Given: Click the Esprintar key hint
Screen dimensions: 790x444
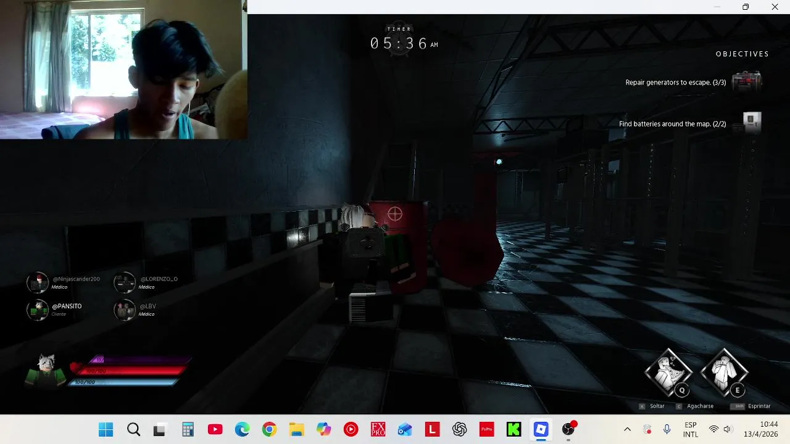Looking at the screenshot, I should point(750,406).
